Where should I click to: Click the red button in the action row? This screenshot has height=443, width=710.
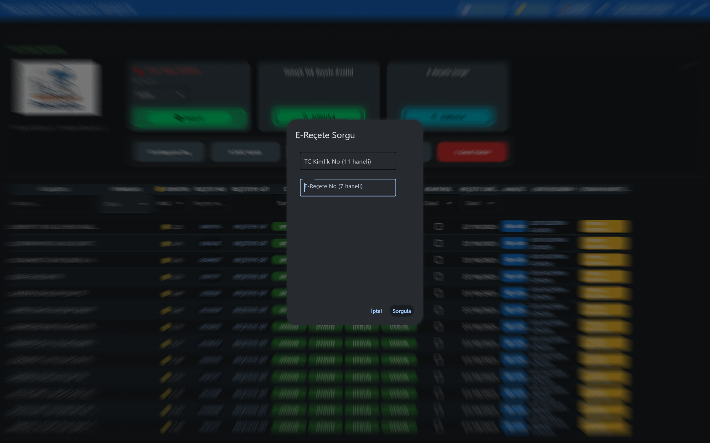pyautogui.click(x=472, y=152)
